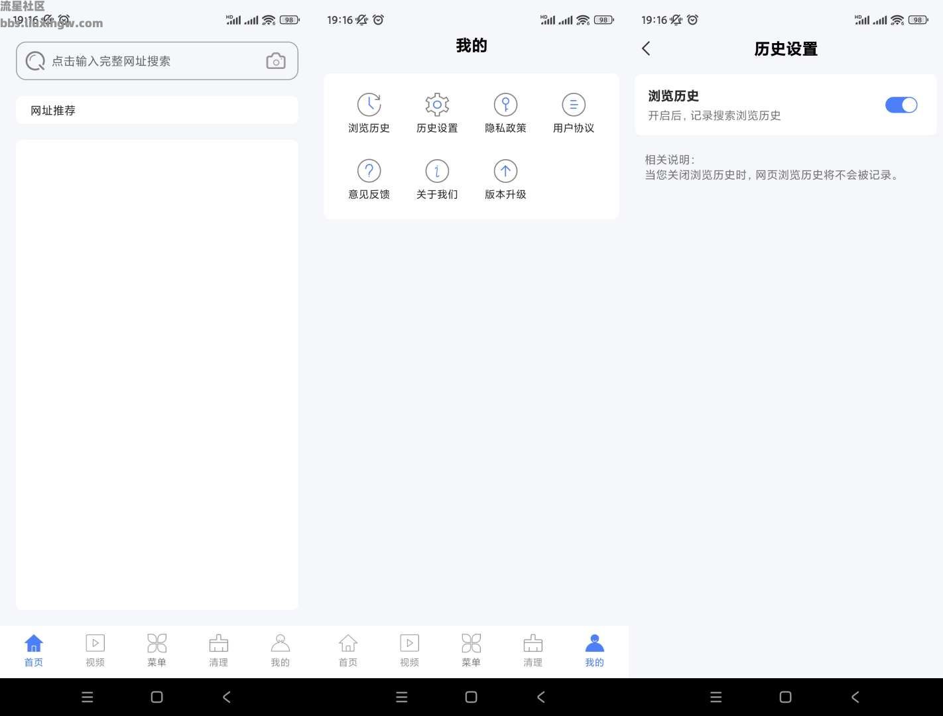Open 视频 tab in middle screen

click(x=410, y=650)
